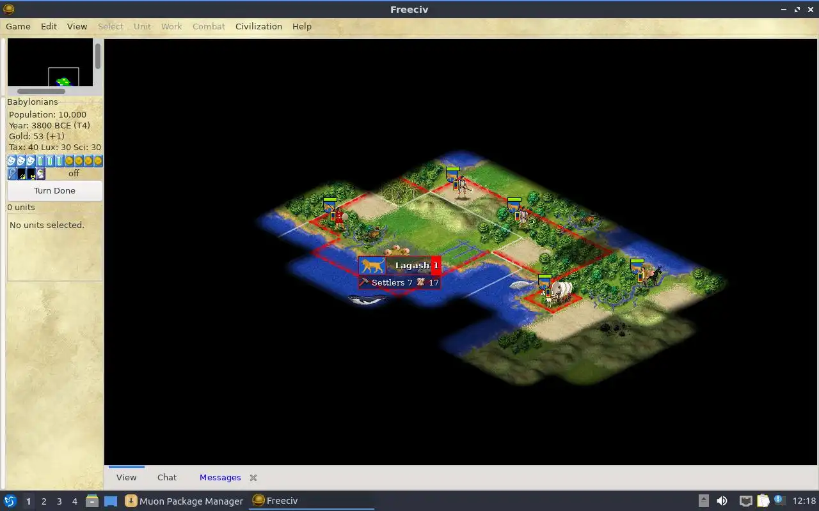Open the application launcher in the taskbar
819x511 pixels.
point(10,501)
